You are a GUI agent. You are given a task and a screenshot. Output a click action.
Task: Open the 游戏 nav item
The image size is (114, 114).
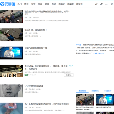[47, 4]
